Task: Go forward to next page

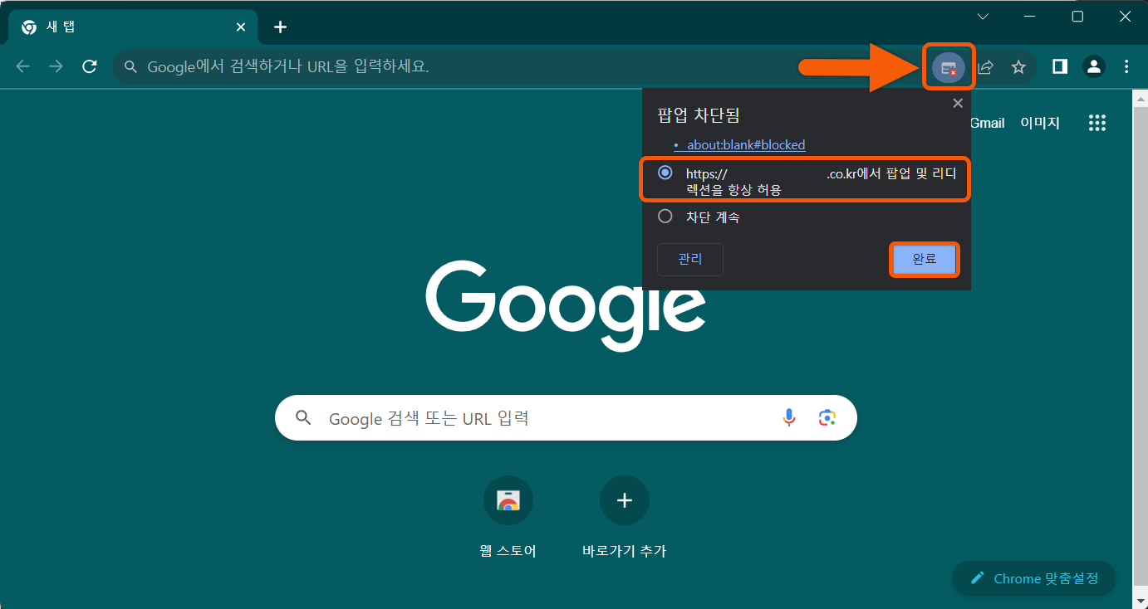Action: 56,66
